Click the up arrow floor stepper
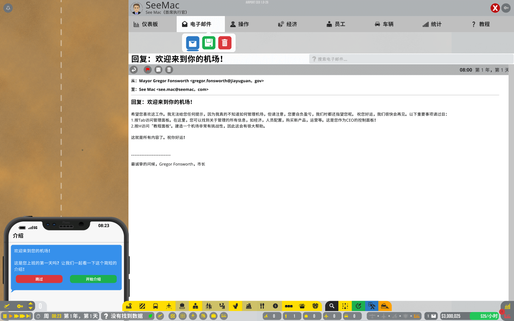This screenshot has width=514, height=321. click(31, 304)
